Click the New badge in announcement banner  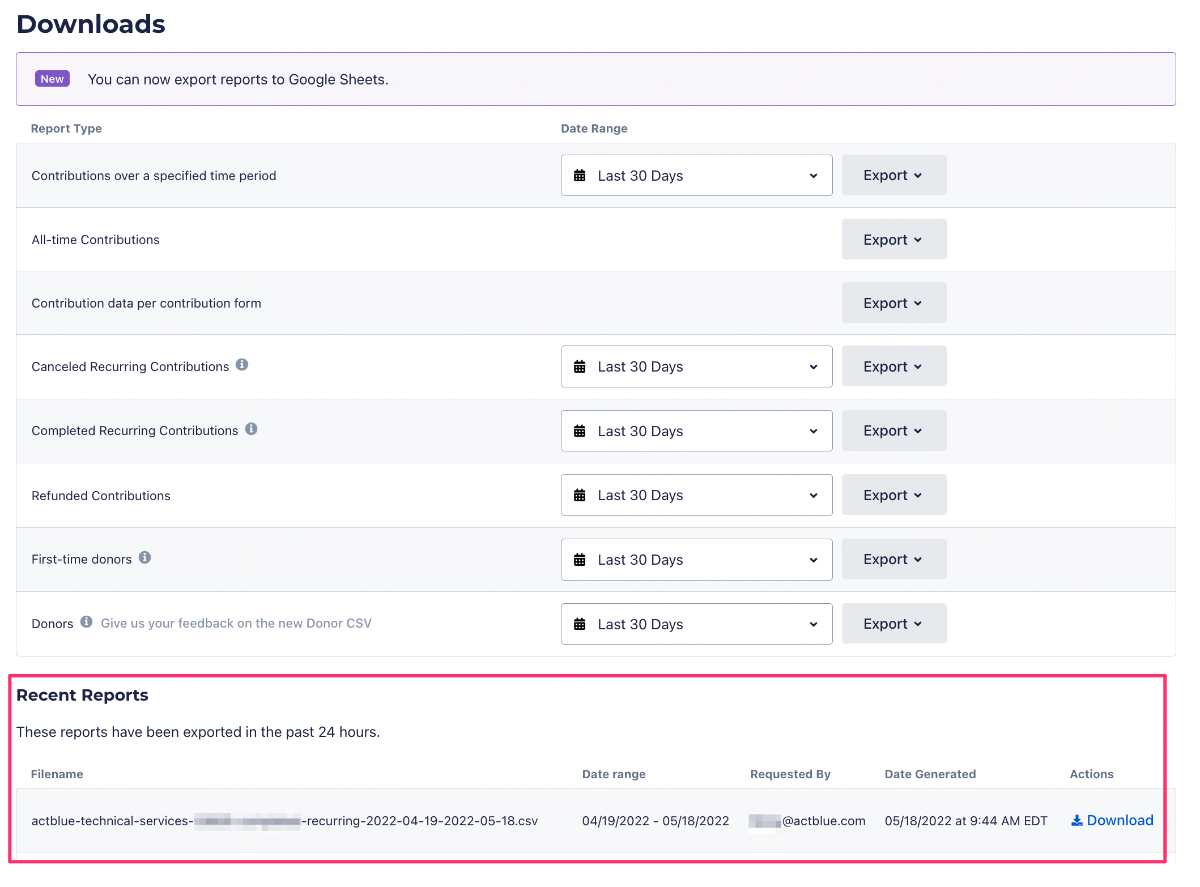52,79
